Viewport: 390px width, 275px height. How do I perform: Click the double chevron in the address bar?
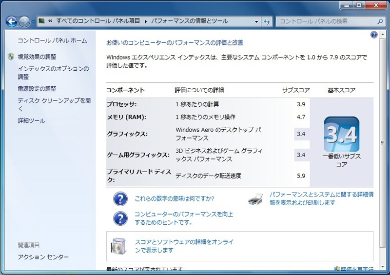pyautogui.click(x=50, y=21)
